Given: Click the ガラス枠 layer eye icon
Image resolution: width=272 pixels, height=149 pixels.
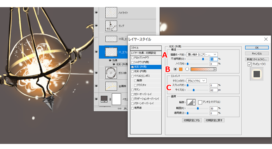Looking at the screenshot, I should (96, 73).
